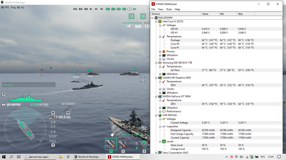Viewport: 286px width, 160px height.
Task: Click the gauge icon next to Performance
Action: [x=164, y=112]
